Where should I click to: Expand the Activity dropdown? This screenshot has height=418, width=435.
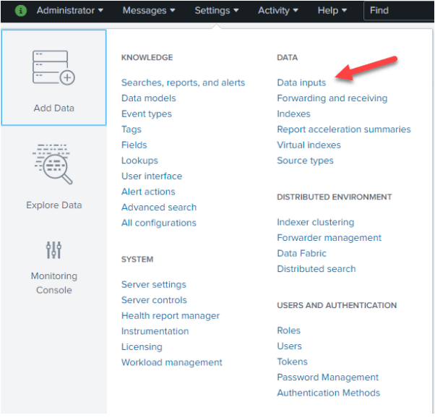pyautogui.click(x=278, y=11)
